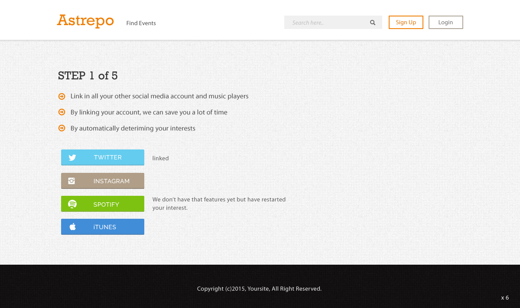The image size is (520, 308).
Task: Click the 'By automatically deterimg your interests' line
Action: (133, 128)
